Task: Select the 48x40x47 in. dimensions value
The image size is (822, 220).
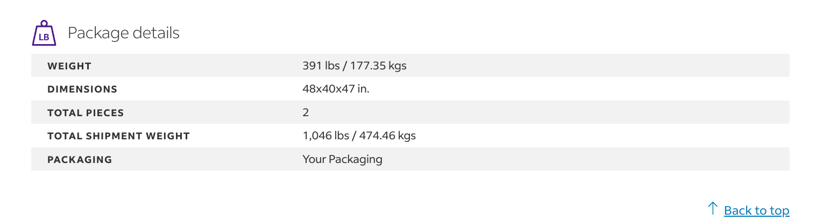Action: tap(336, 89)
